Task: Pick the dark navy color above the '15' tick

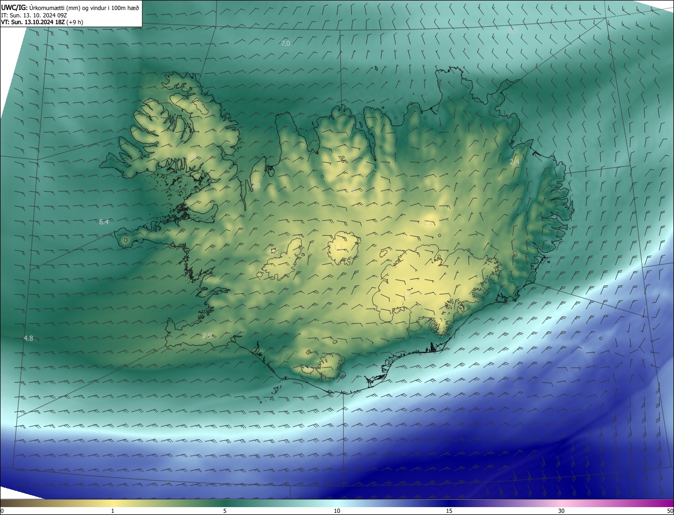Action: 449,503
